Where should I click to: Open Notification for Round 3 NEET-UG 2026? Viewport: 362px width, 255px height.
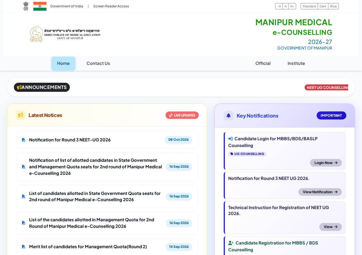pyautogui.click(x=70, y=140)
